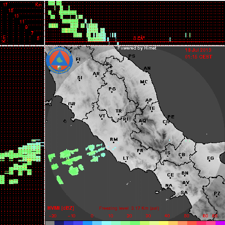Click the LT city label
This screenshot has width=225, height=225.
coord(126,158)
